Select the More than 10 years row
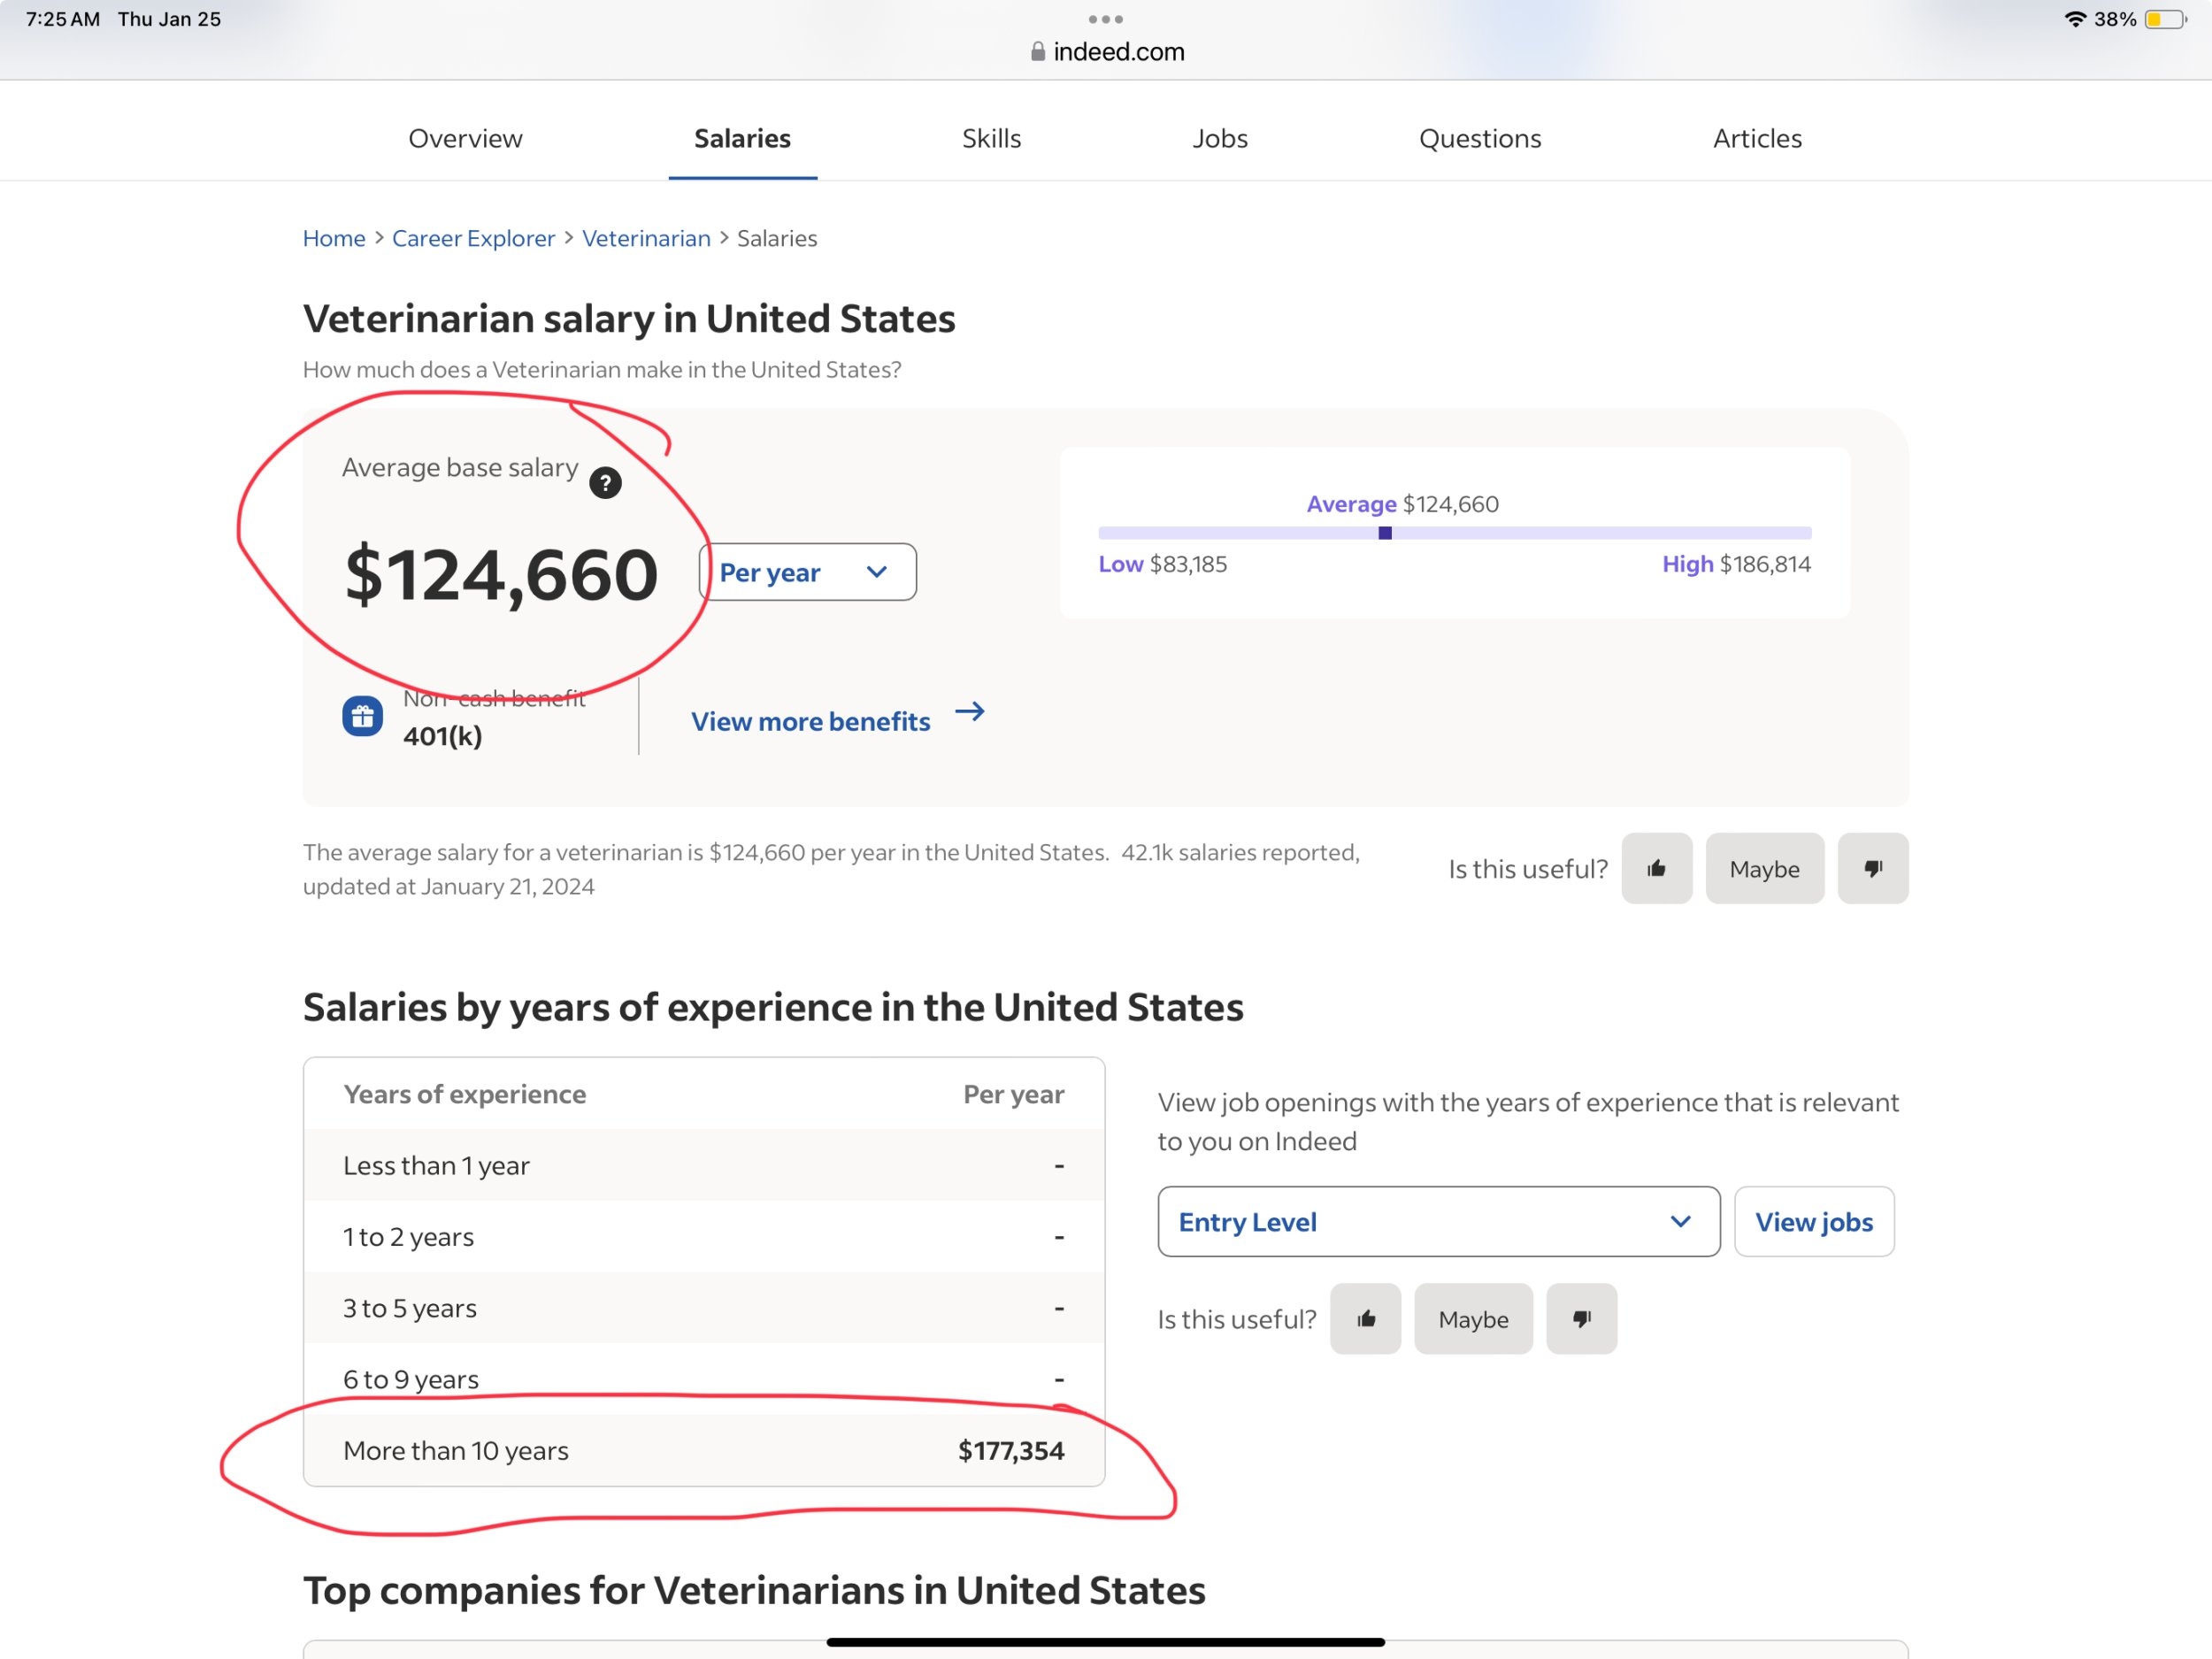Image resolution: width=2212 pixels, height=1659 pixels. point(703,1450)
